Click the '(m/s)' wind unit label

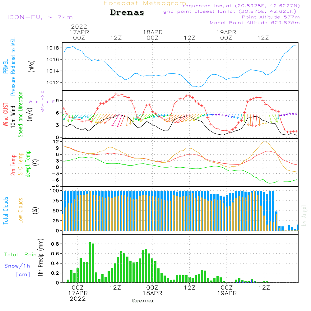click(x=30, y=114)
